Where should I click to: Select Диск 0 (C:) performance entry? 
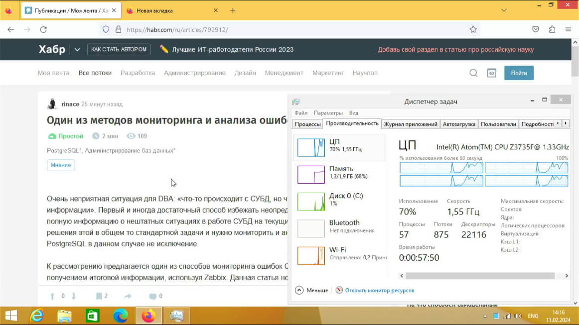(339, 202)
